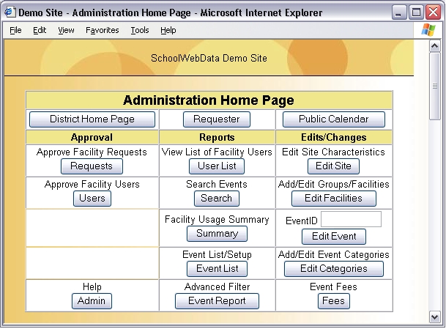Click the 'Facility Usage Summary' label
Screen dimensions: 446x329
(217, 219)
